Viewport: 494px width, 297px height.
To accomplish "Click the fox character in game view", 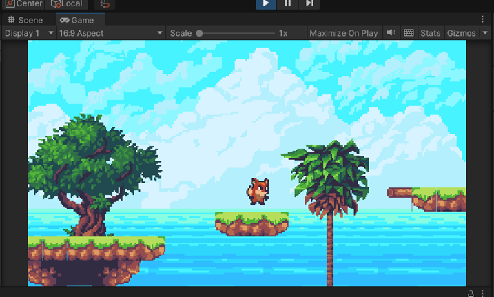I will tap(258, 191).
